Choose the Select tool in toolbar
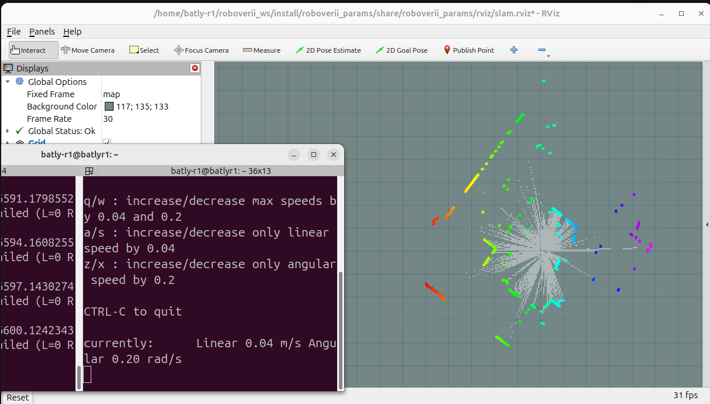This screenshot has height=404, width=710. click(x=144, y=50)
